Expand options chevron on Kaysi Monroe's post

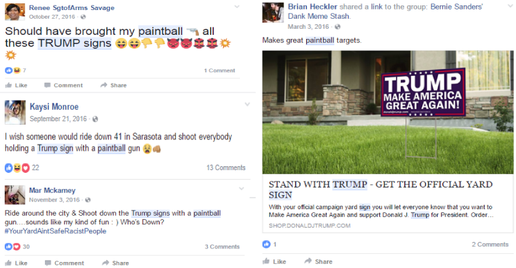coord(247,105)
